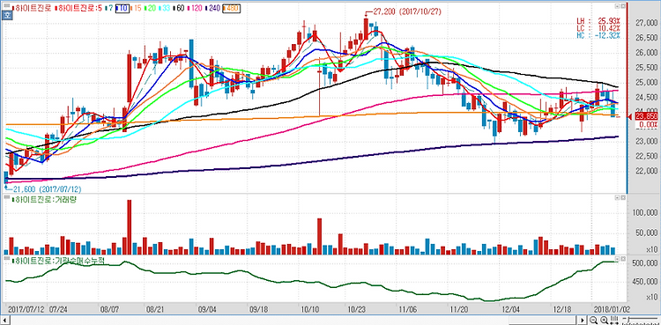Click the tall red volume bar after 10/10
Viewport: 661px width, 325px height.
pos(320,236)
